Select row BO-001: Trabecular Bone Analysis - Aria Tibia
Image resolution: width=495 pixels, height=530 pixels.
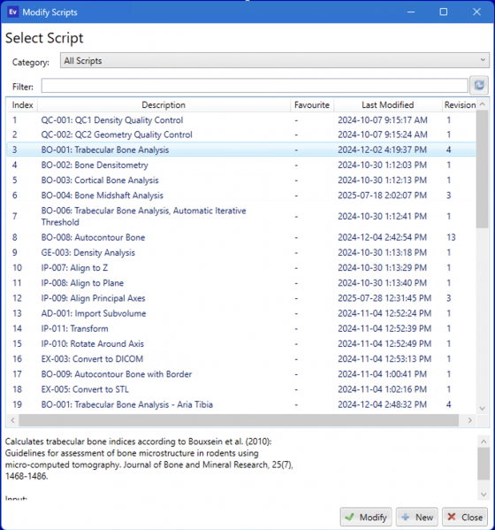coord(242,404)
